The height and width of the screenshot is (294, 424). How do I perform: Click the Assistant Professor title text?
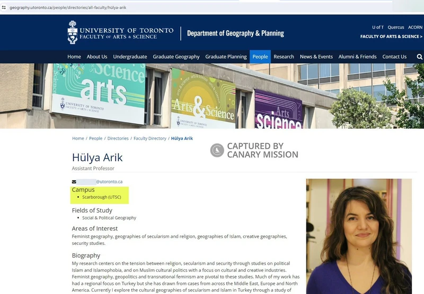[x=93, y=168]
